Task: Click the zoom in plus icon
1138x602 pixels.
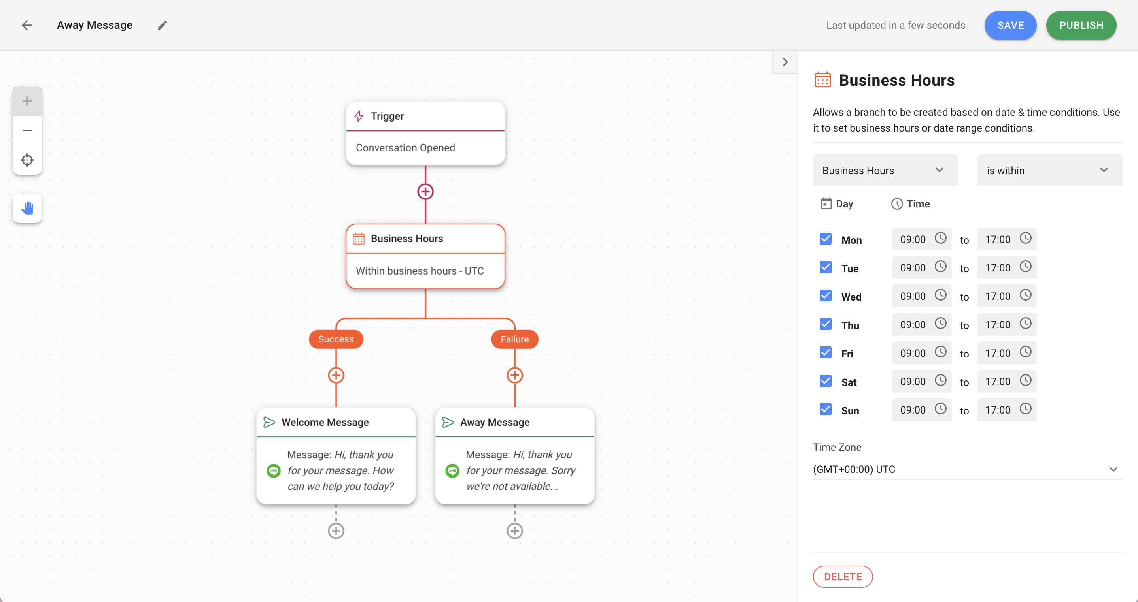Action: (x=26, y=101)
